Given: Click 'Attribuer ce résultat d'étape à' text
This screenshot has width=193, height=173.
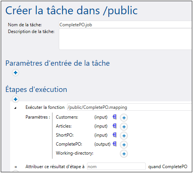Looking at the screenshot, I should pyautogui.click(x=55, y=167).
